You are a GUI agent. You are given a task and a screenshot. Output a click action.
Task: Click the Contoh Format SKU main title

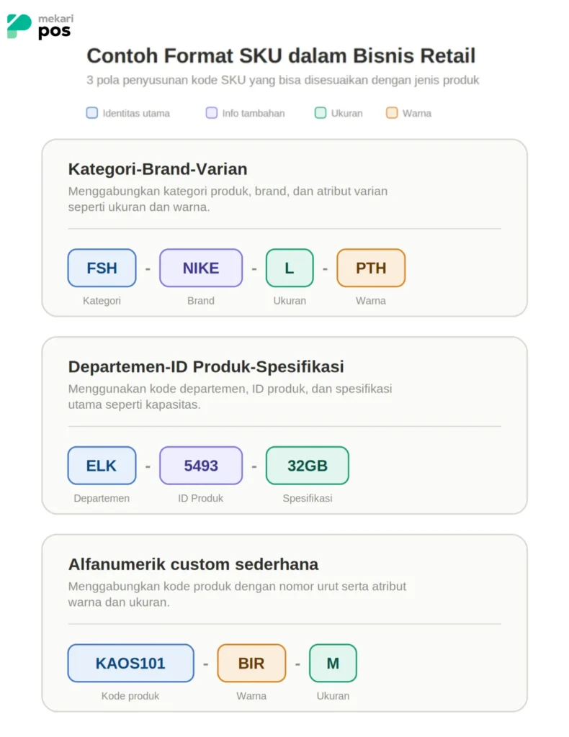click(x=281, y=55)
